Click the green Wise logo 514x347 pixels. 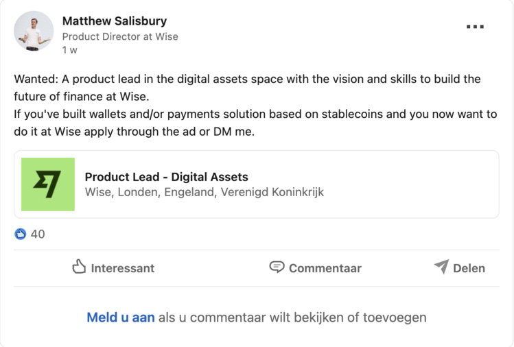(48, 184)
